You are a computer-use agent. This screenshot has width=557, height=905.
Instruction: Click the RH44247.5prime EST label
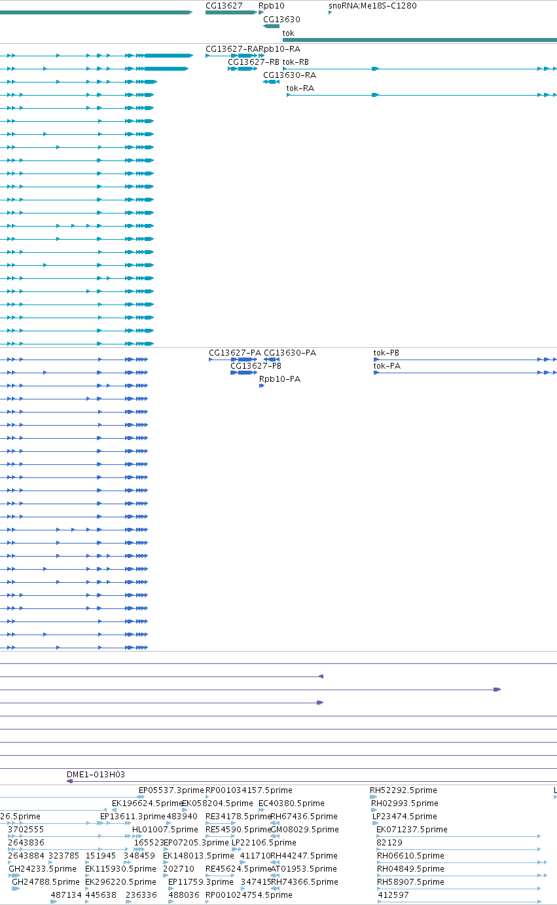pos(304,855)
